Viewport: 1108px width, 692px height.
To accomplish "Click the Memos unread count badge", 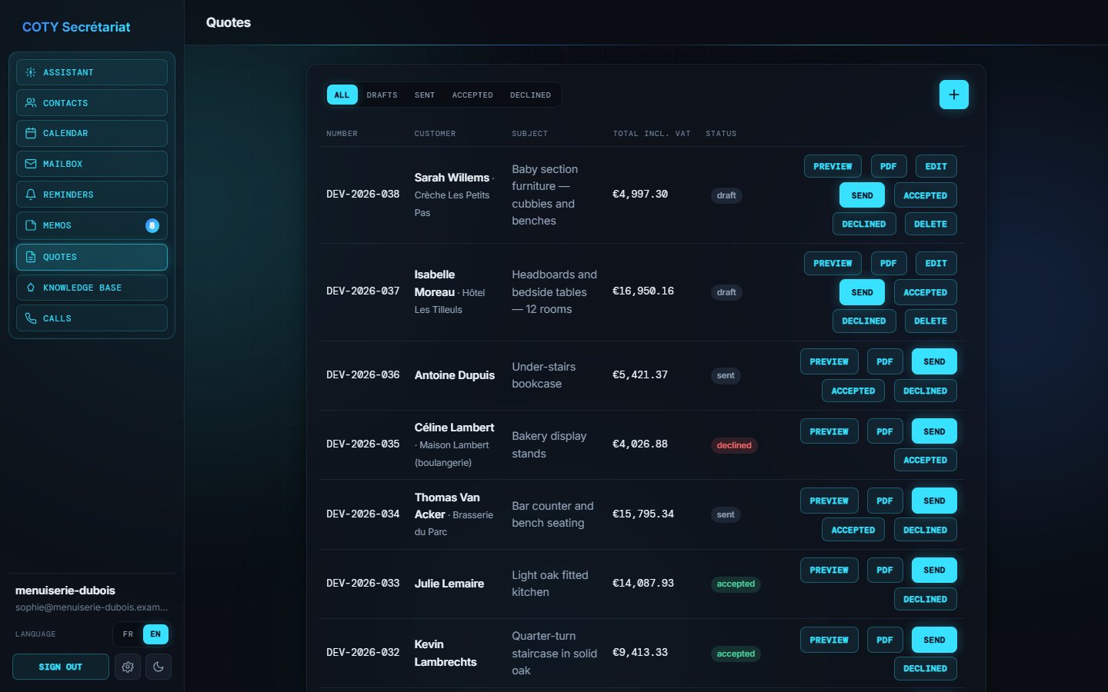I will click(x=152, y=225).
